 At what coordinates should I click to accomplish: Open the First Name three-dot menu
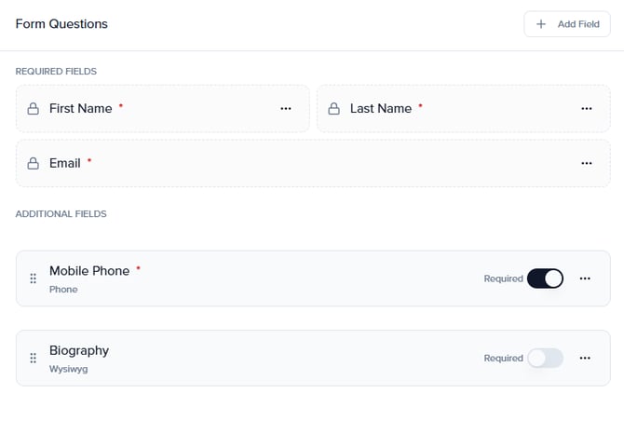tap(286, 109)
